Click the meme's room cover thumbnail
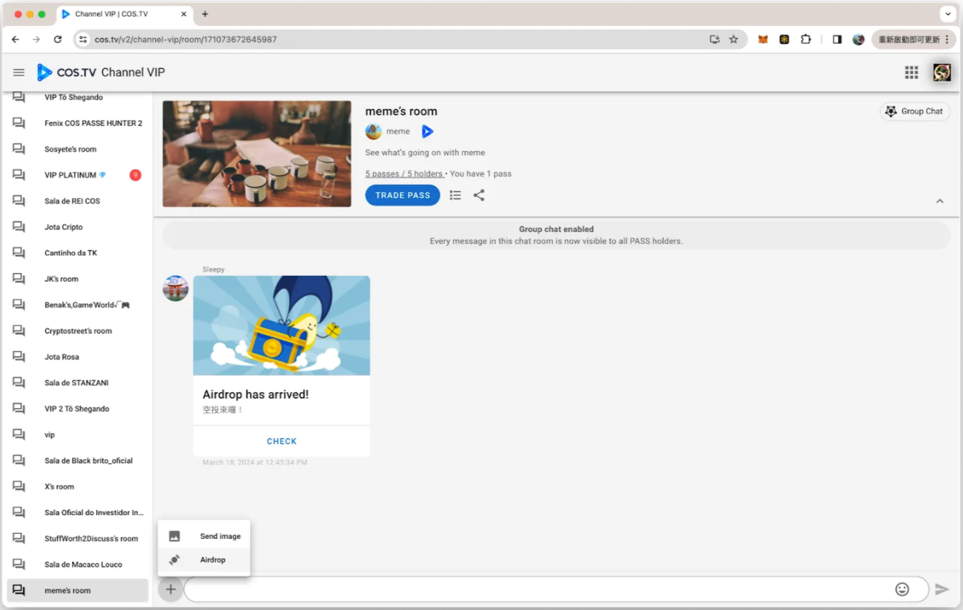Image resolution: width=963 pixels, height=610 pixels. click(257, 154)
